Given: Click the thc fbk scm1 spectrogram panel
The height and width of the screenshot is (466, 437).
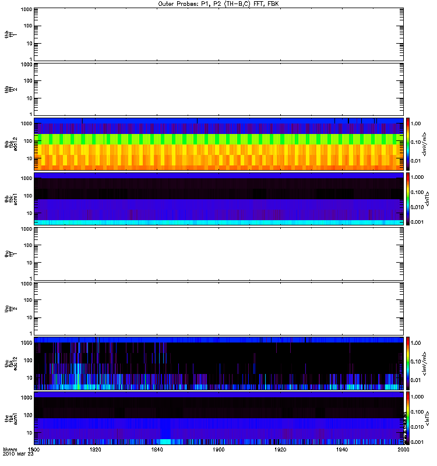Looking at the screenshot, I should (218, 418).
